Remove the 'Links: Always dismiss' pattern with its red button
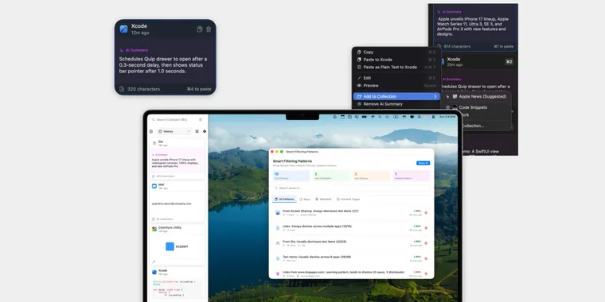The height and width of the screenshot is (302, 605). (x=426, y=227)
